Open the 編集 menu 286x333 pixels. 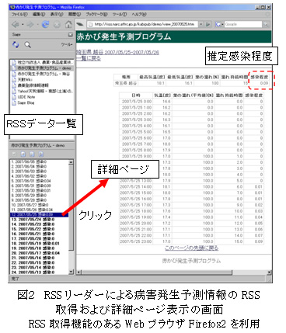point(39,15)
